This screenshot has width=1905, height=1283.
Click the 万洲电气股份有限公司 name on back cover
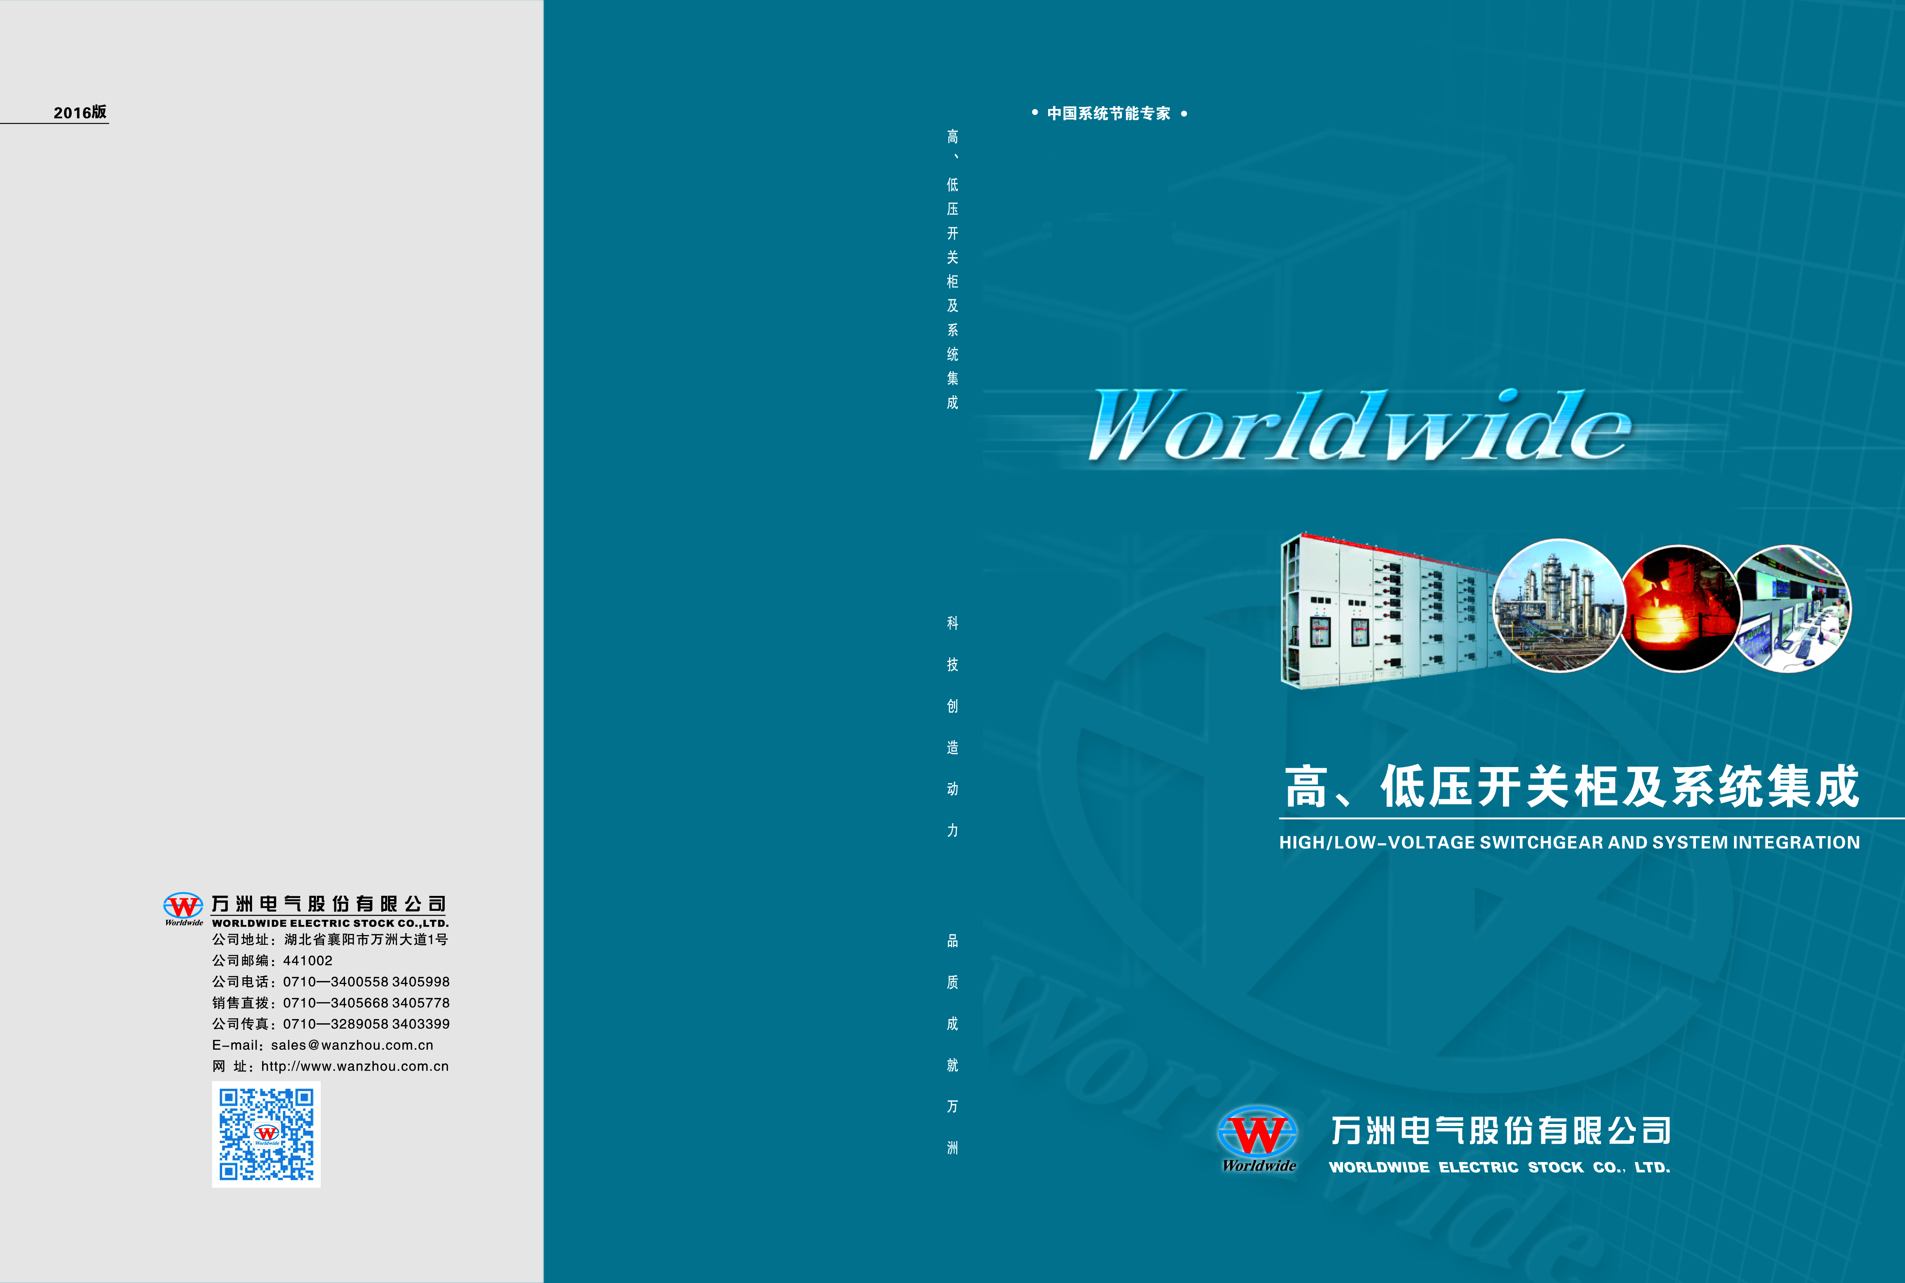[x=328, y=903]
